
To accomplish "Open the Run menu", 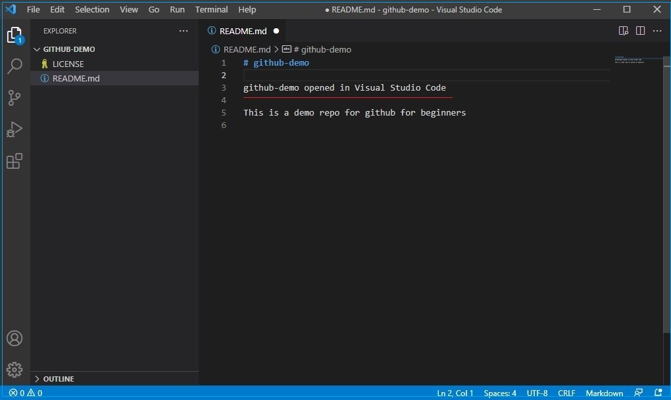I will [x=177, y=9].
